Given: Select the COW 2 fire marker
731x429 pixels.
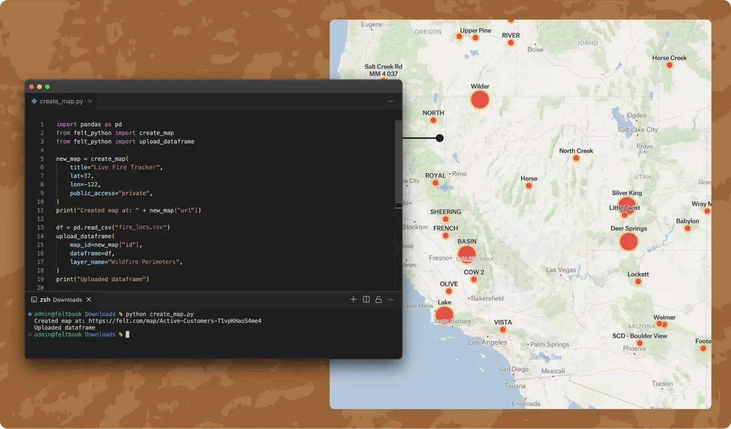Looking at the screenshot, I should click(474, 279).
